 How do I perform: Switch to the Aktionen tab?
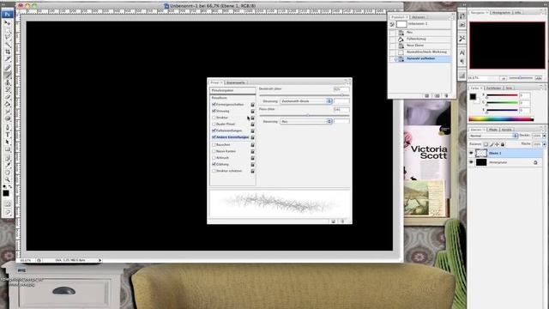pos(418,17)
